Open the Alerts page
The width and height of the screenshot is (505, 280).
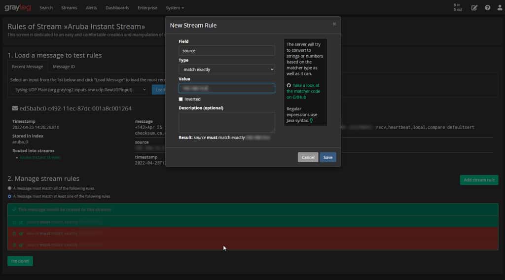pos(91,8)
